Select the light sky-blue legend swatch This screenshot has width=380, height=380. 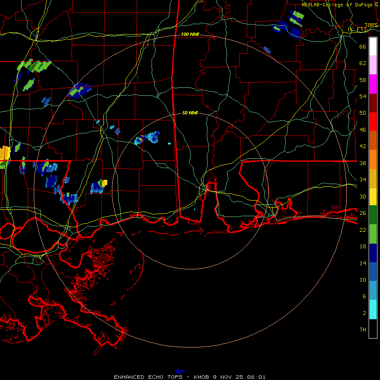pyautogui.click(x=373, y=290)
